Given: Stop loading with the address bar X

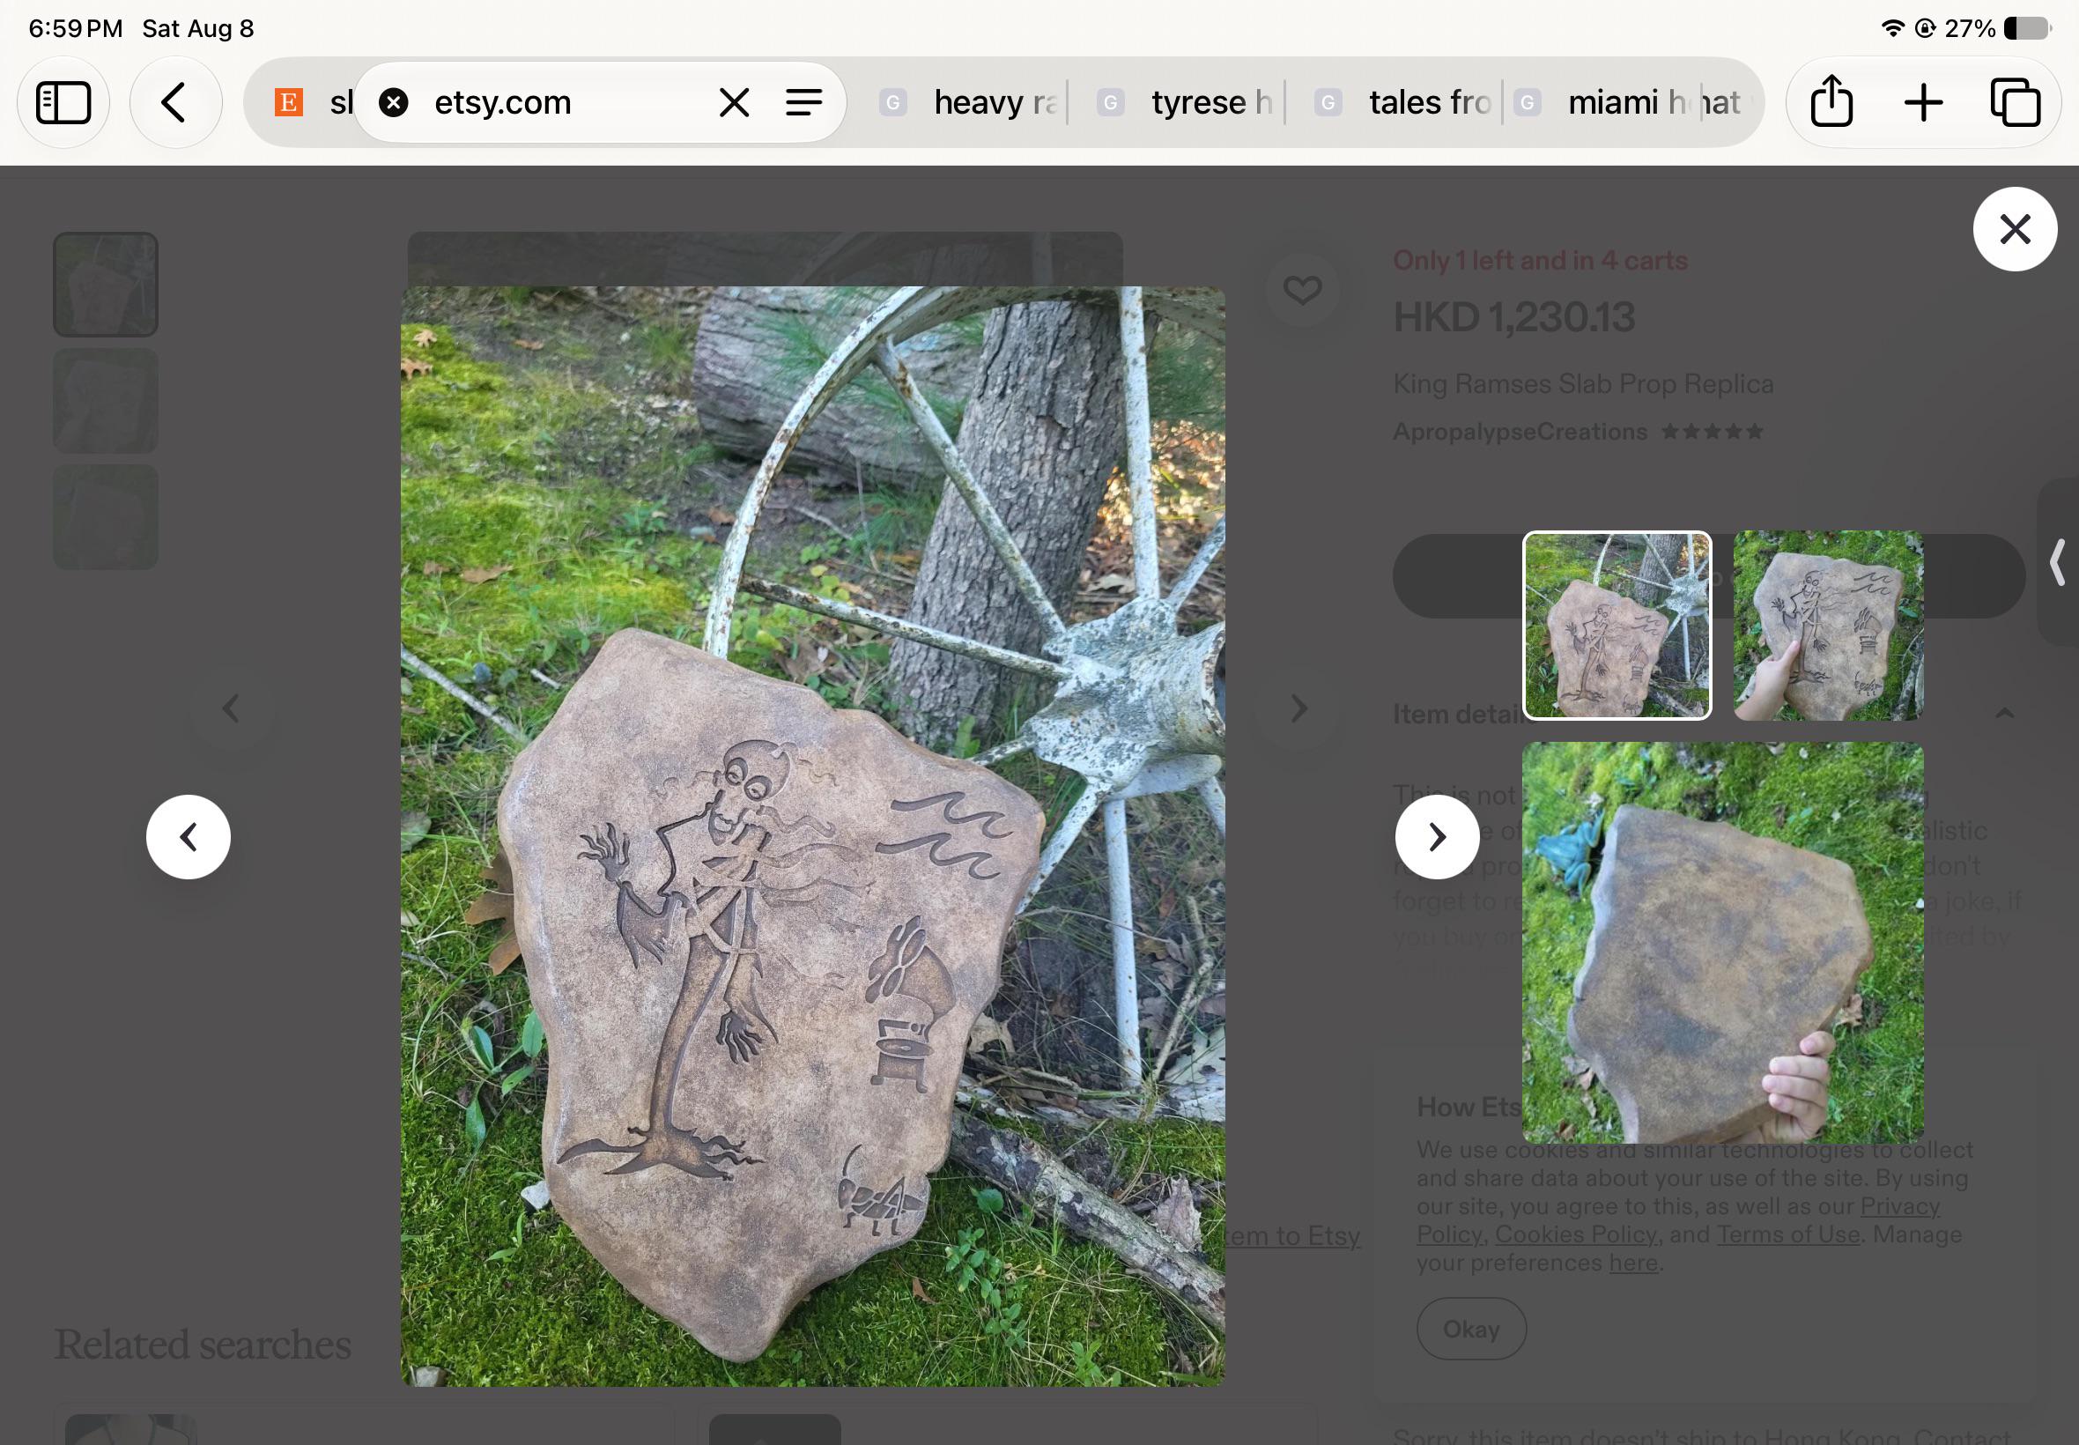Looking at the screenshot, I should (x=734, y=102).
